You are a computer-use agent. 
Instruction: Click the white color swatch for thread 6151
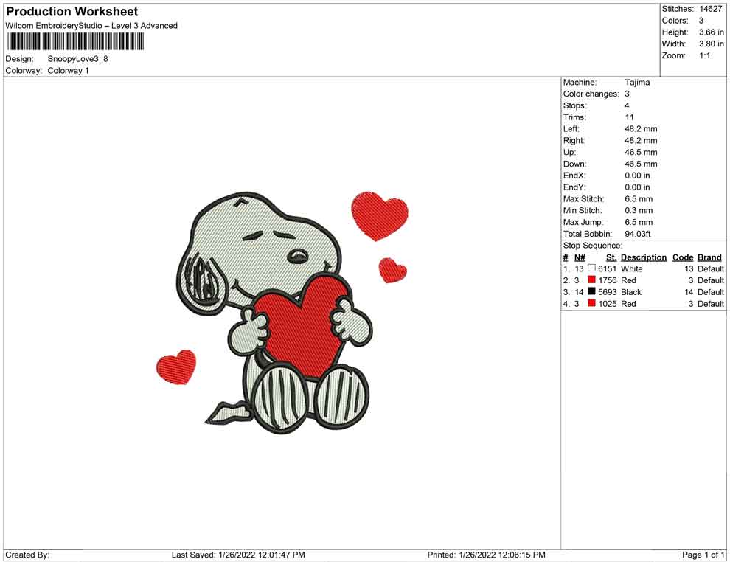[591, 268]
